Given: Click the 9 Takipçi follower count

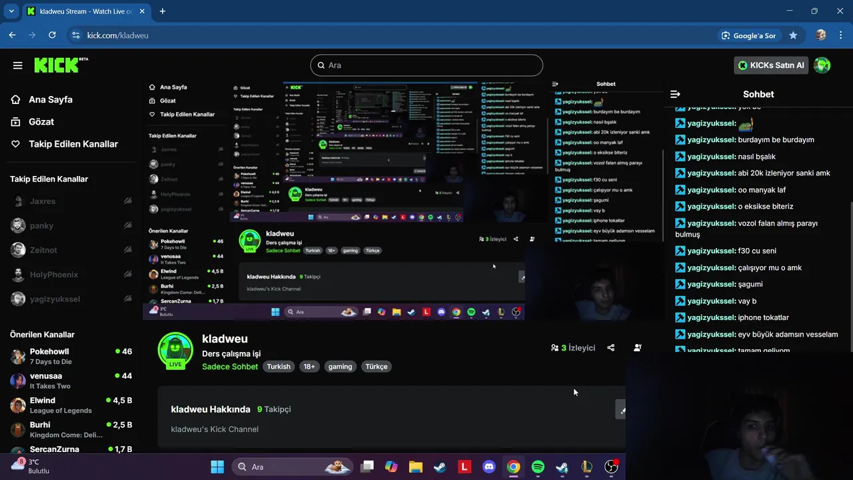Looking at the screenshot, I should pyautogui.click(x=274, y=409).
